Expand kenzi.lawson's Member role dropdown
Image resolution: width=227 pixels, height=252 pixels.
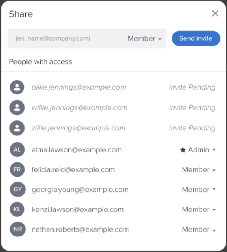point(199,210)
